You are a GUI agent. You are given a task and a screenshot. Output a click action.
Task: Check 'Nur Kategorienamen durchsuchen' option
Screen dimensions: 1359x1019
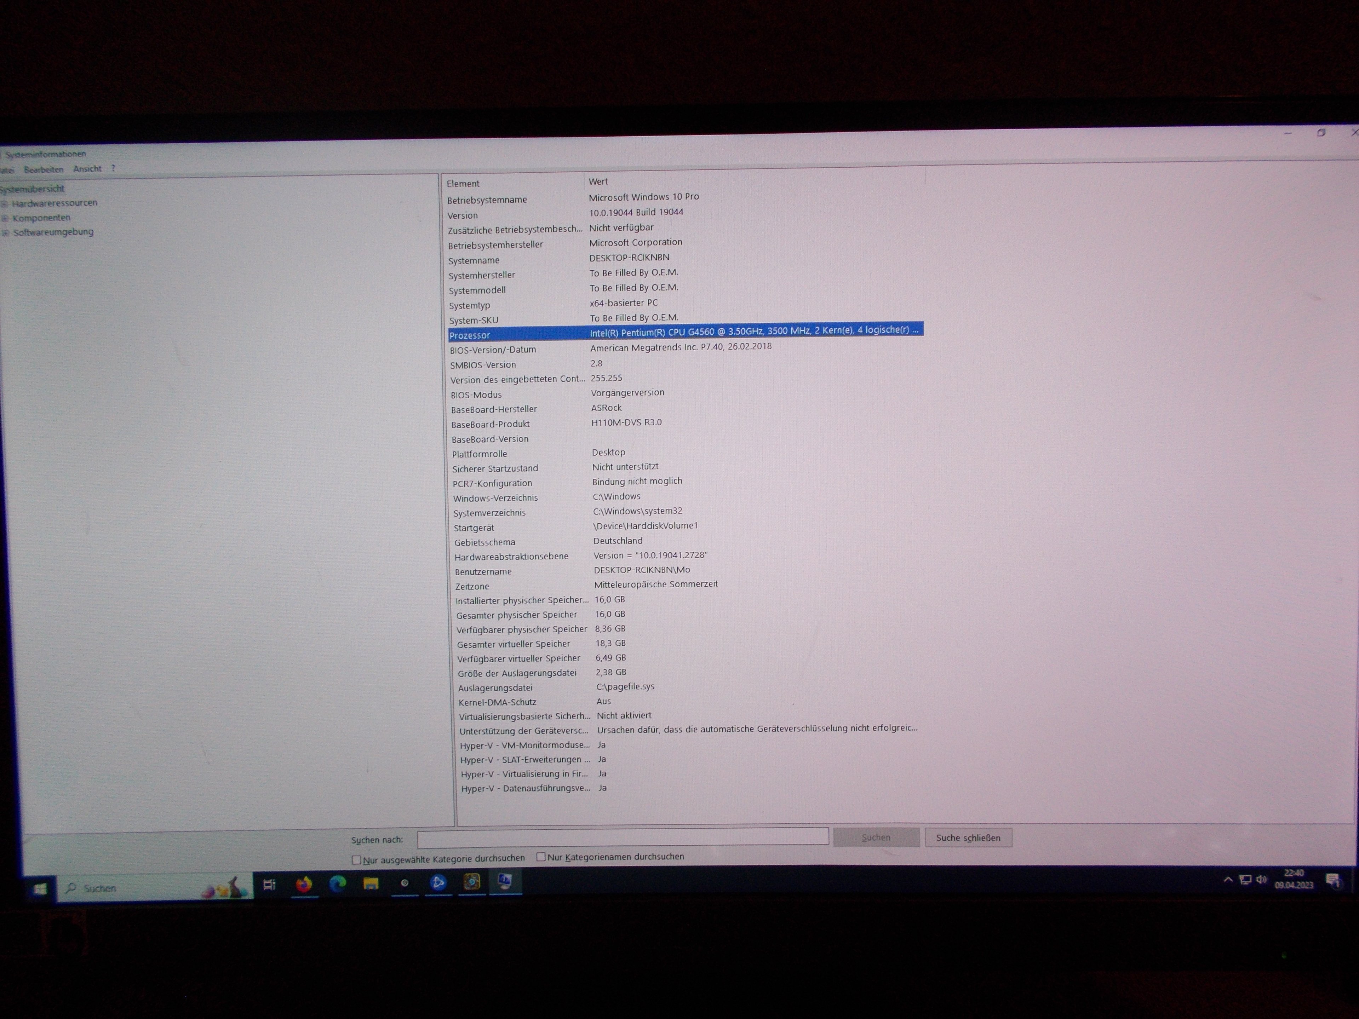(x=541, y=856)
